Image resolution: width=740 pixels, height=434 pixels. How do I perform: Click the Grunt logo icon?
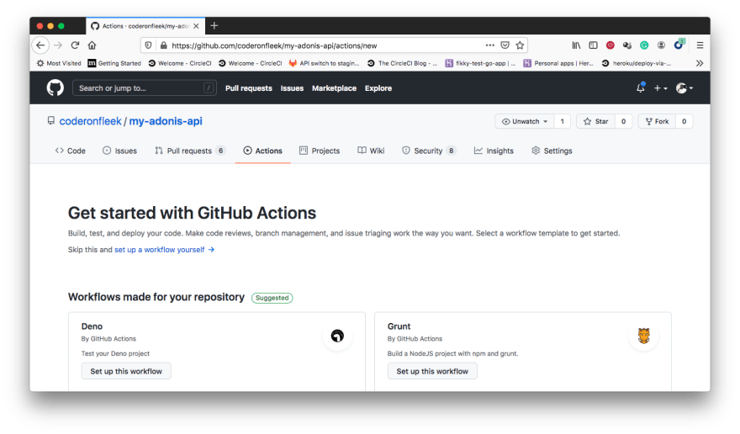[x=644, y=336]
